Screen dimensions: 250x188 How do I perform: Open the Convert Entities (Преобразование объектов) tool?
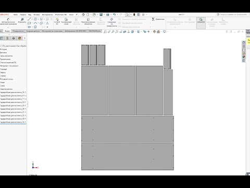pos(88,21)
